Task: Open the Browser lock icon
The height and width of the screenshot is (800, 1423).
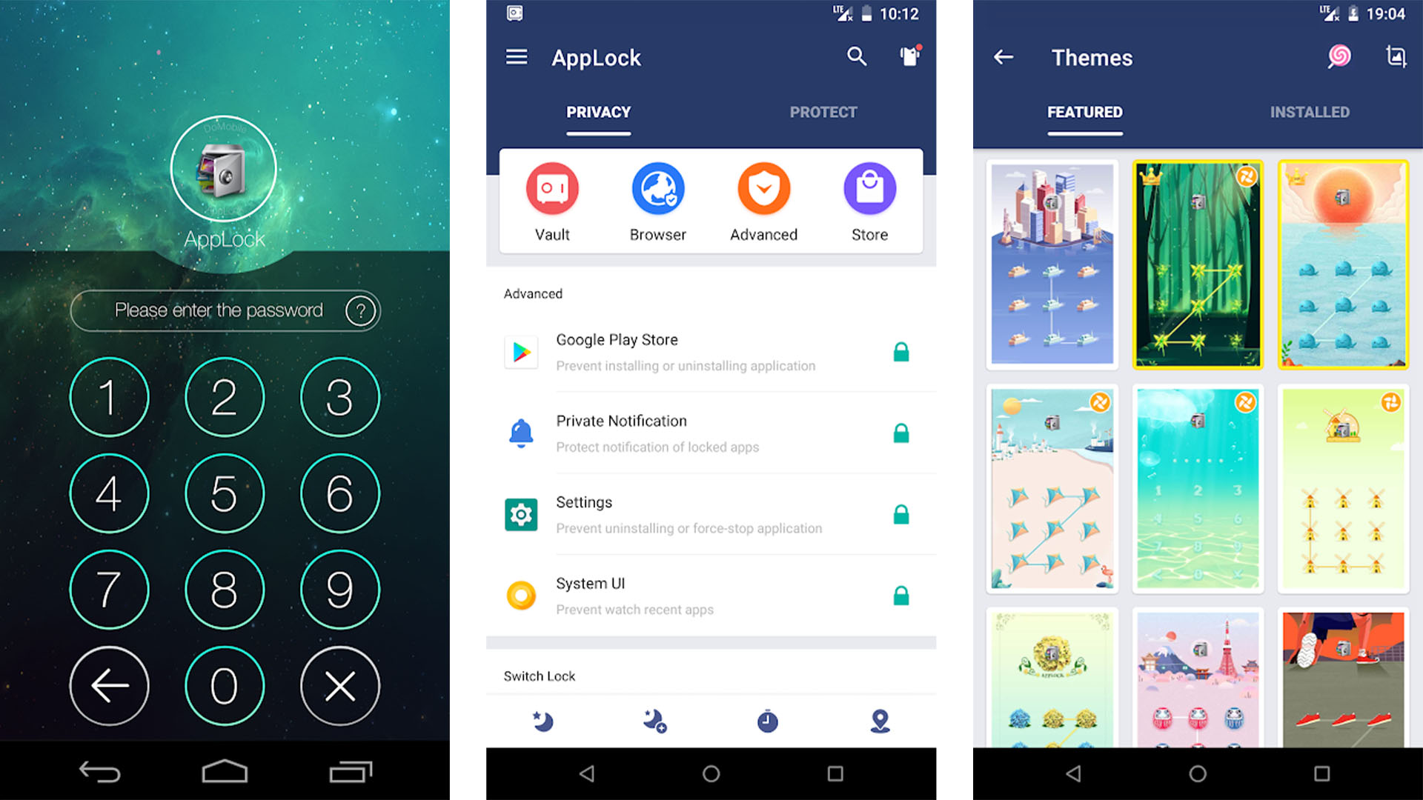Action: pyautogui.click(x=659, y=194)
